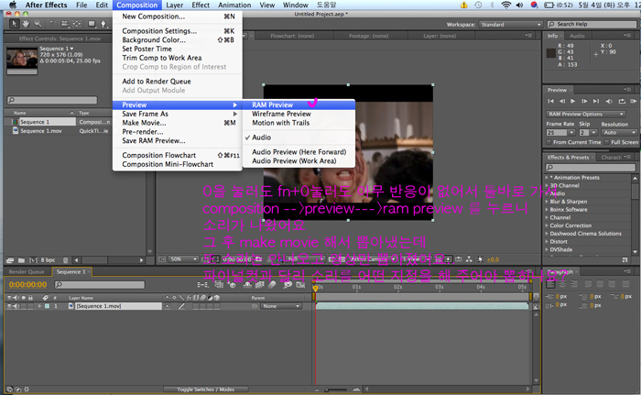Open the Layer menu
641x395 pixels.
pos(174,5)
